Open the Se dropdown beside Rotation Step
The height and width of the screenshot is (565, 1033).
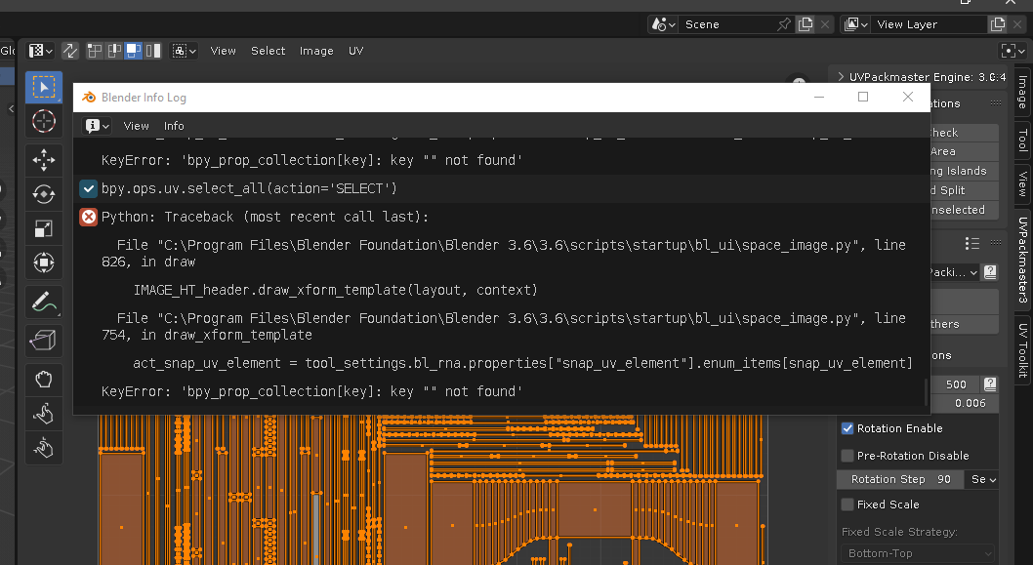pyautogui.click(x=981, y=479)
